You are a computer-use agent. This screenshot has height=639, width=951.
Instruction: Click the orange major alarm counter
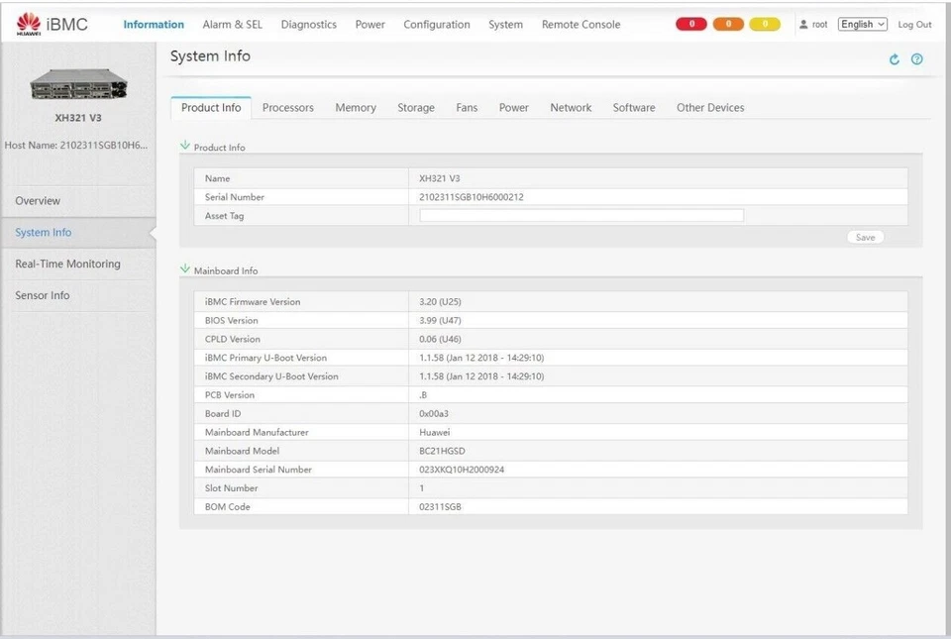[x=726, y=23]
